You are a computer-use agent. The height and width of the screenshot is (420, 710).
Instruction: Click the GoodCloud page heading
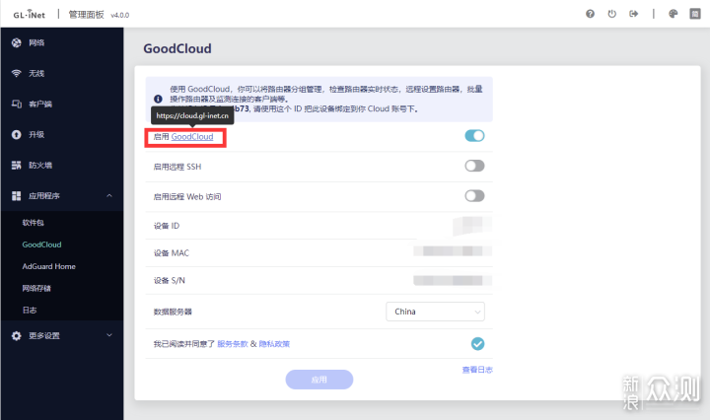(x=177, y=48)
